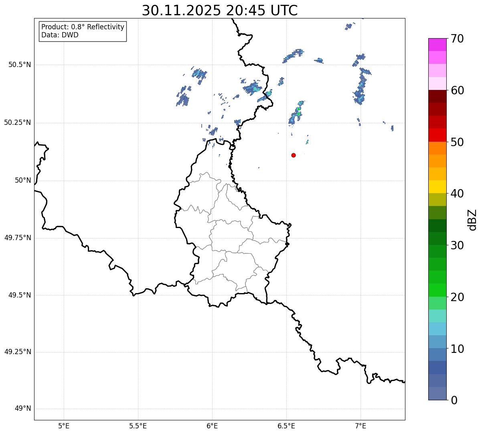This screenshot has width=482, height=434.
Task: Click the 70 tick label on colorbar
Action: (x=457, y=39)
